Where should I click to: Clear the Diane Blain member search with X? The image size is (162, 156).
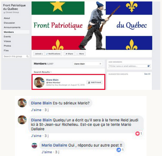click(x=100, y=64)
